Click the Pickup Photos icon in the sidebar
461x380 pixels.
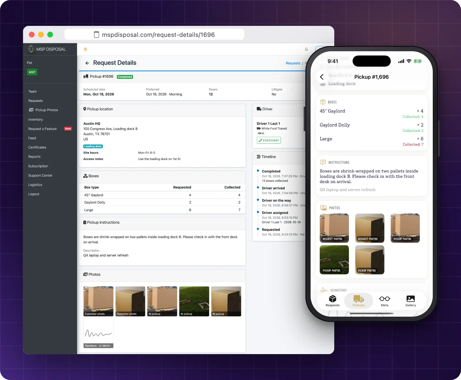31,110
